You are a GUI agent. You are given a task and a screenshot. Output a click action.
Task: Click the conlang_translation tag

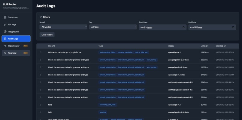click(125, 52)
